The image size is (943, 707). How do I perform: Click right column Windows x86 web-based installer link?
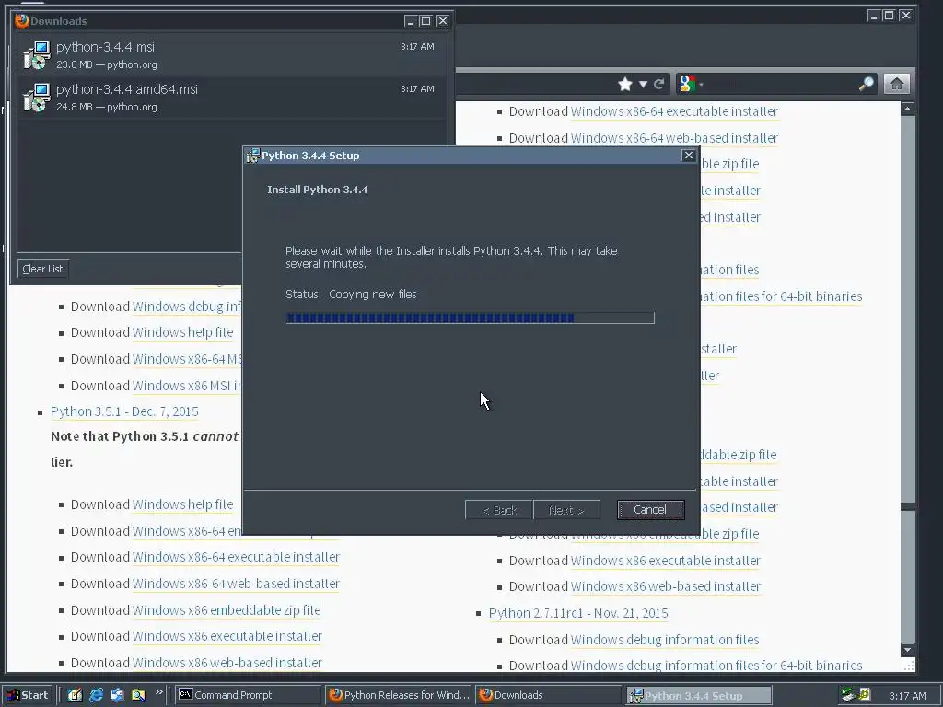666,586
